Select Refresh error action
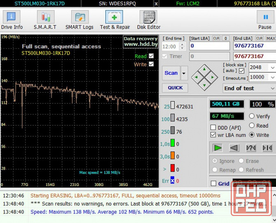The image size is (276, 223). coord(241,170)
